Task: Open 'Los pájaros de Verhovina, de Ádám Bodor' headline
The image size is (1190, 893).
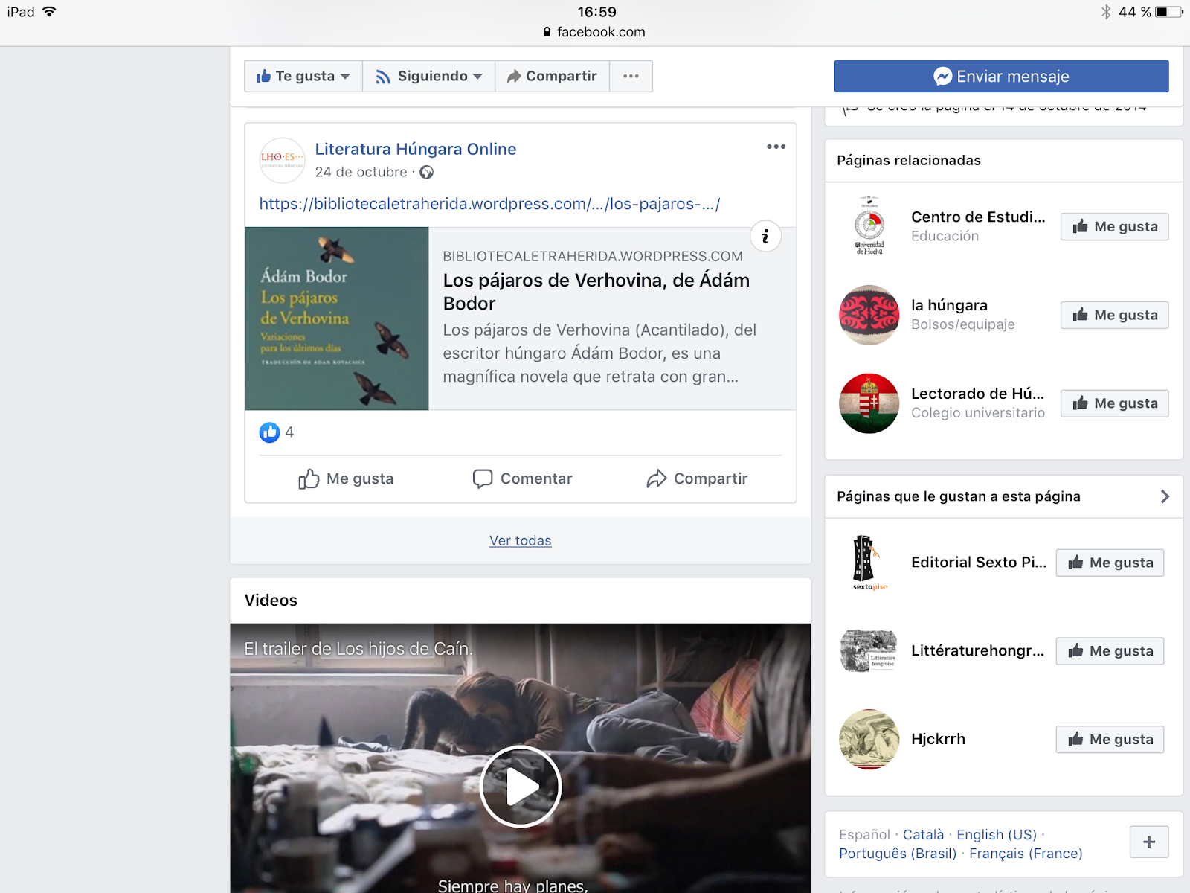Action: click(596, 292)
